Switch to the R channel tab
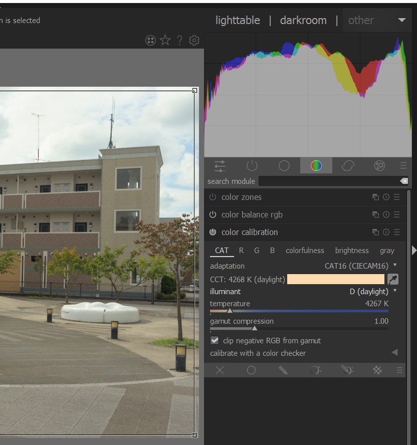This screenshot has width=417, height=445. [x=241, y=251]
